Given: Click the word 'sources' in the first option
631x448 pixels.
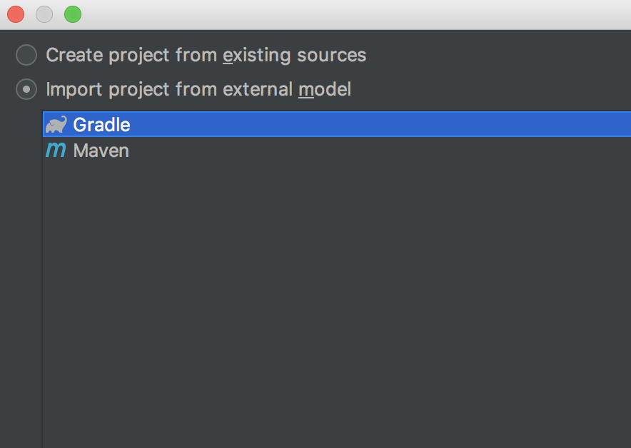Looking at the screenshot, I should pos(332,56).
